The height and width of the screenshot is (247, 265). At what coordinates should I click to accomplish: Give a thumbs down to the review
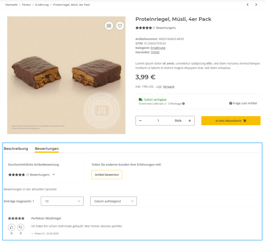pyautogui.click(x=21, y=227)
